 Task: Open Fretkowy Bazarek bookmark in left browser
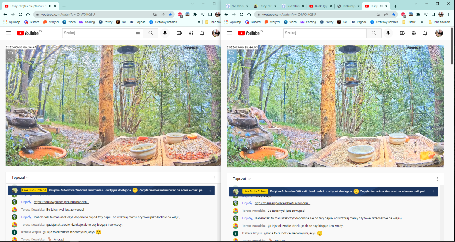(163, 22)
